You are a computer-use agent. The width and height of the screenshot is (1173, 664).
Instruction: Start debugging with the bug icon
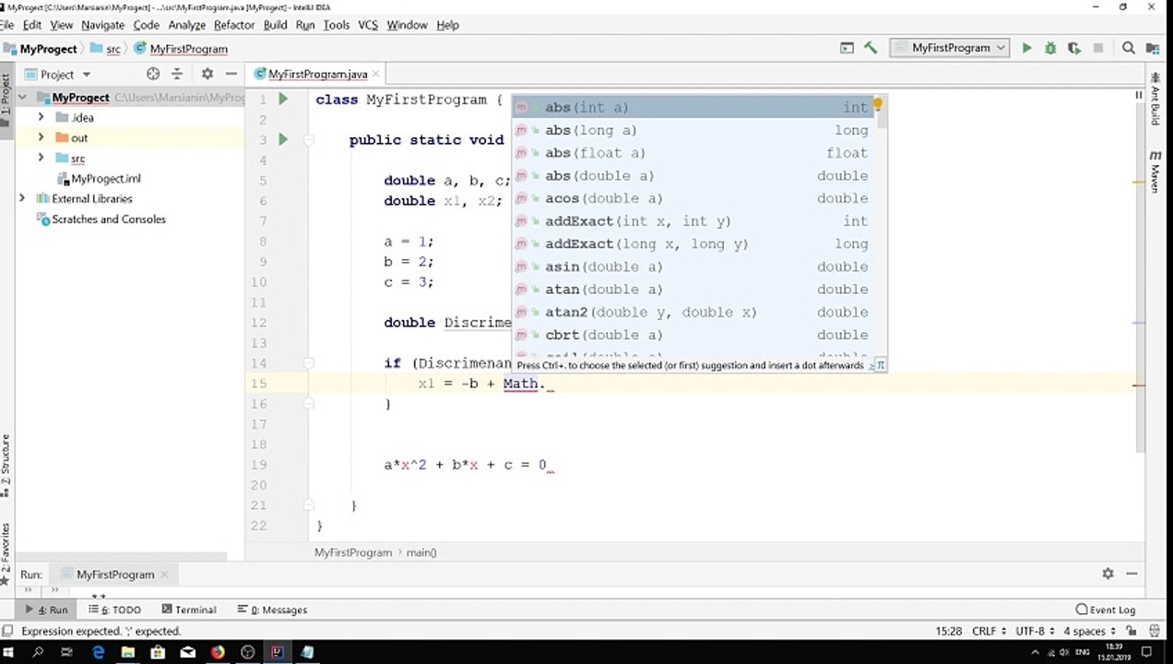pos(1050,48)
